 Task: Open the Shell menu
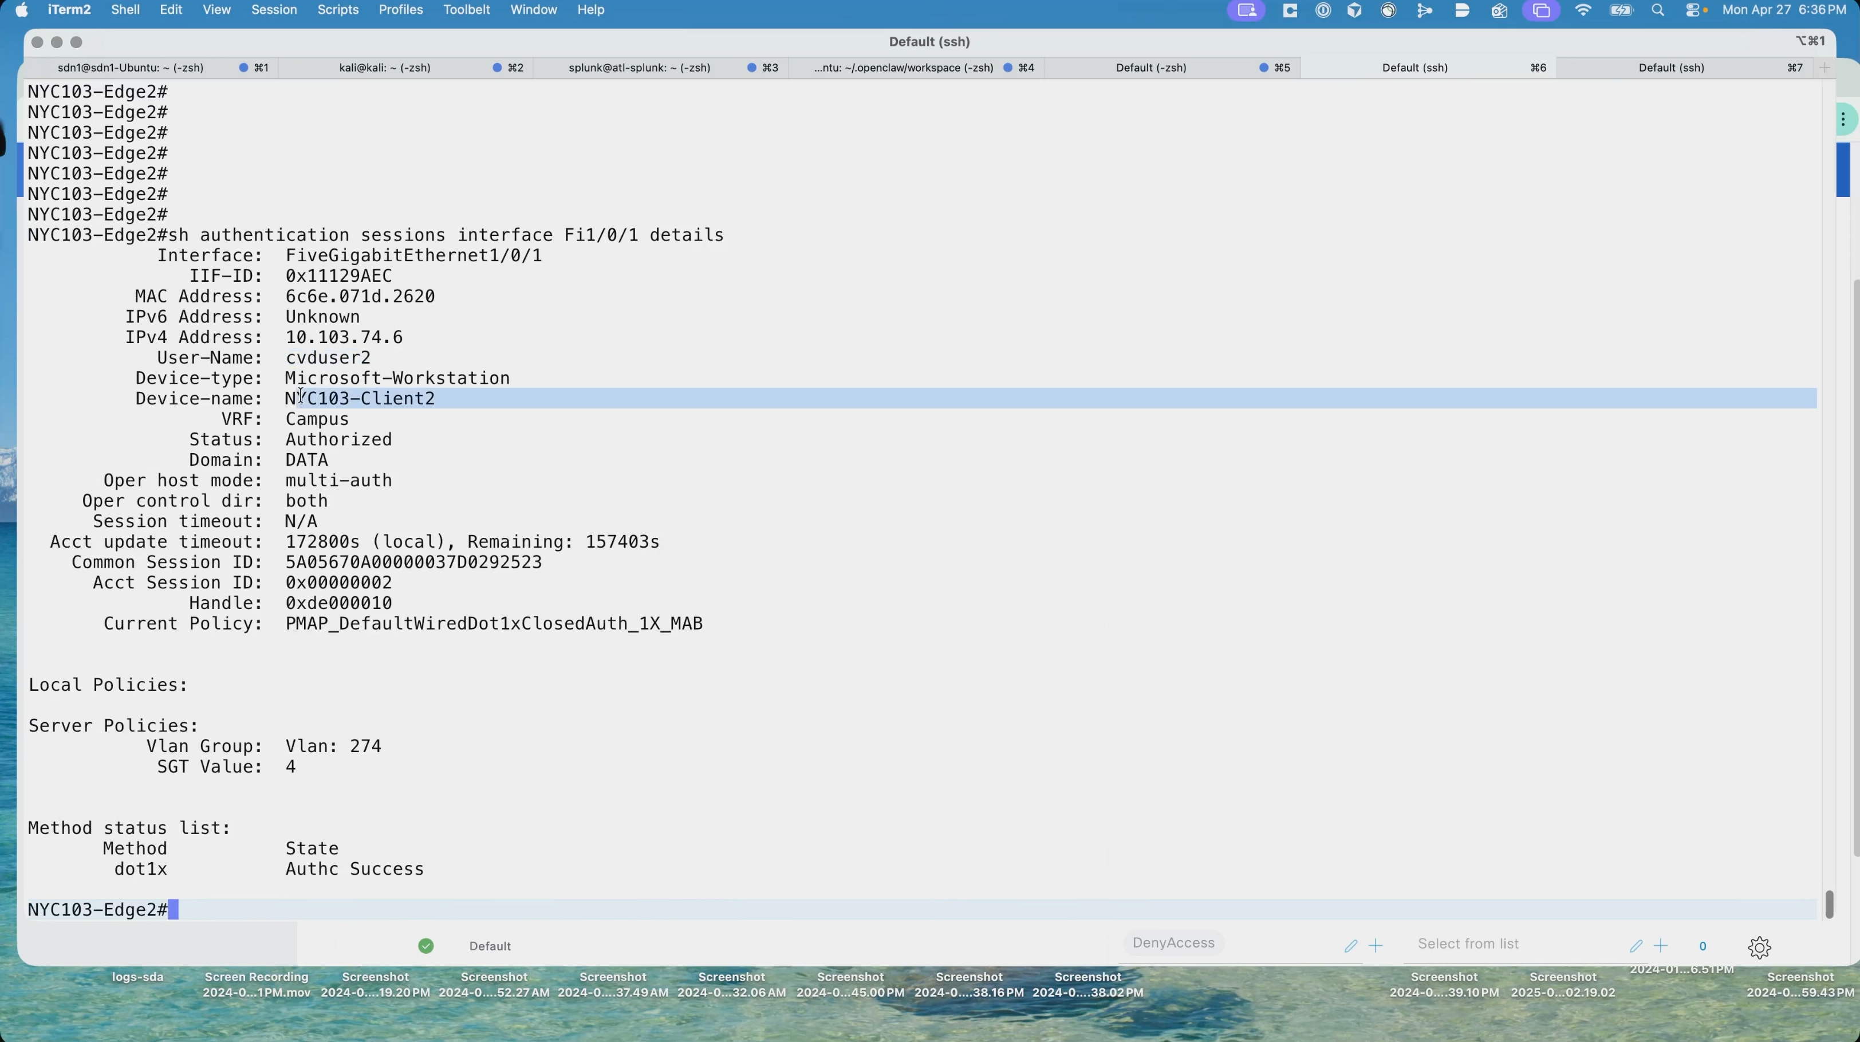tap(125, 10)
